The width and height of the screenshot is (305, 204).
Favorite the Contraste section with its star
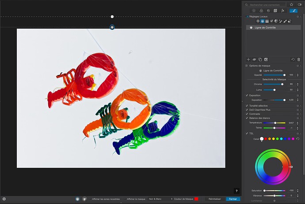(297, 114)
